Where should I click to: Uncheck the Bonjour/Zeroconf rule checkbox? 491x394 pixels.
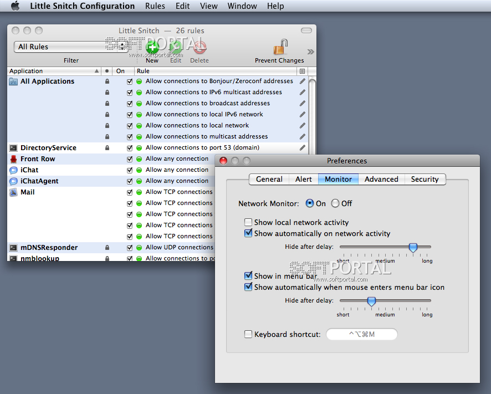click(x=130, y=81)
